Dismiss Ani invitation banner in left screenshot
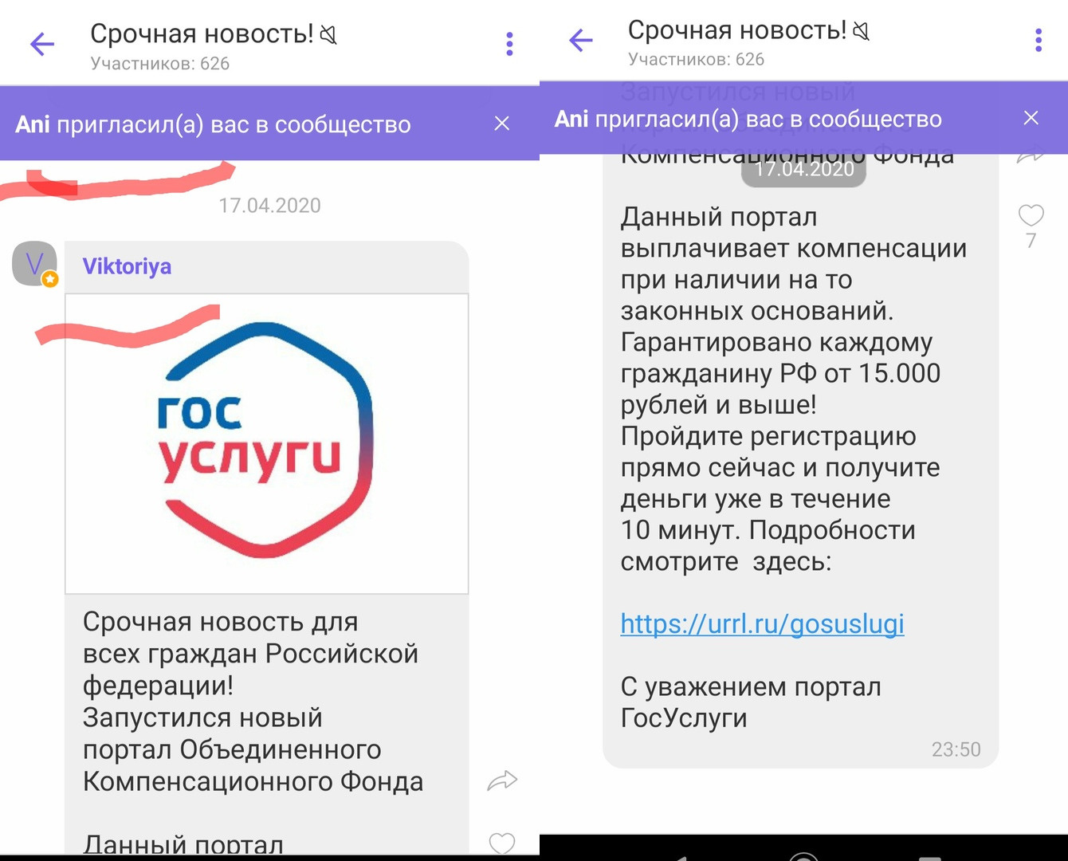1068x861 pixels. tap(502, 124)
